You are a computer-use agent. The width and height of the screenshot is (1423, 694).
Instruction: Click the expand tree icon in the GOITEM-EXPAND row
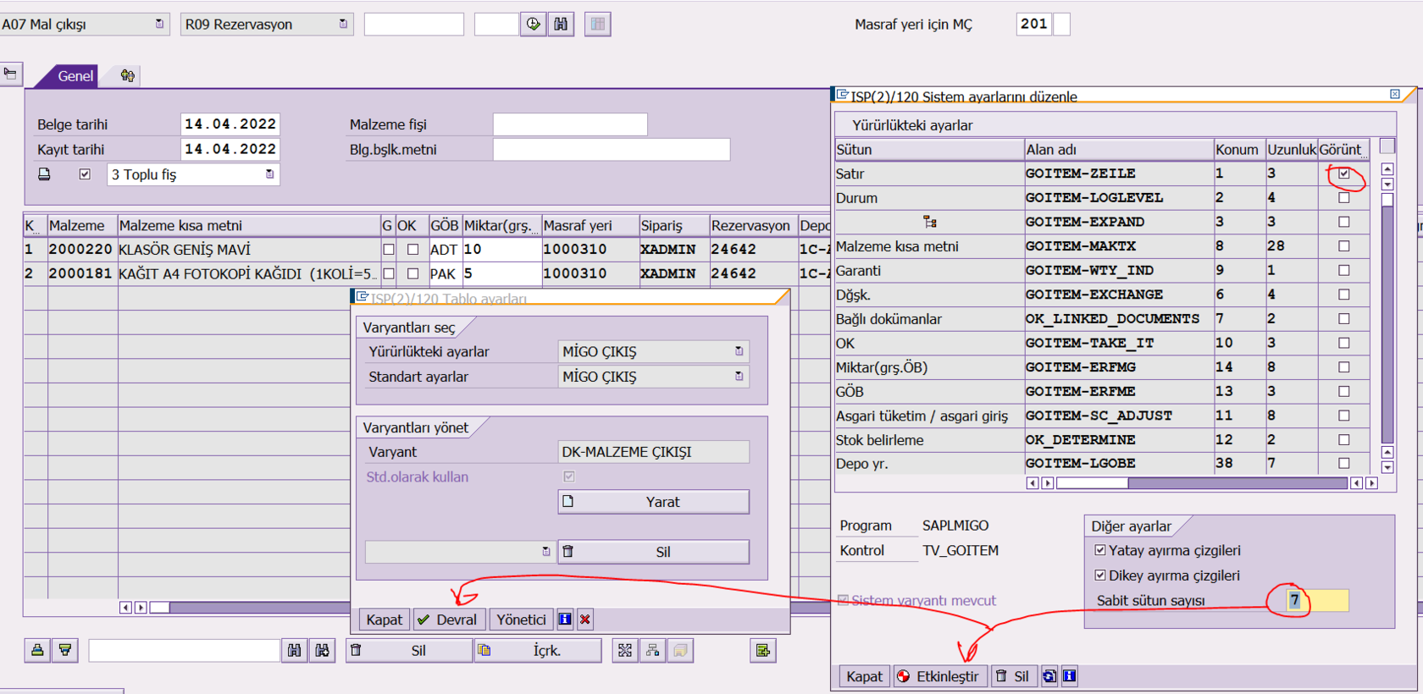click(930, 222)
